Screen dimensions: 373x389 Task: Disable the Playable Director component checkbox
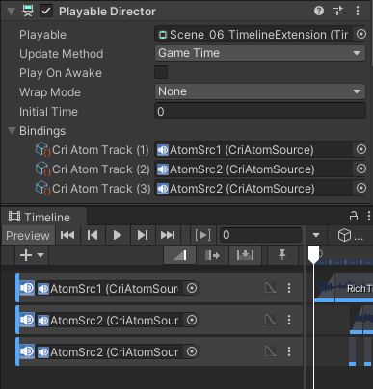(46, 12)
